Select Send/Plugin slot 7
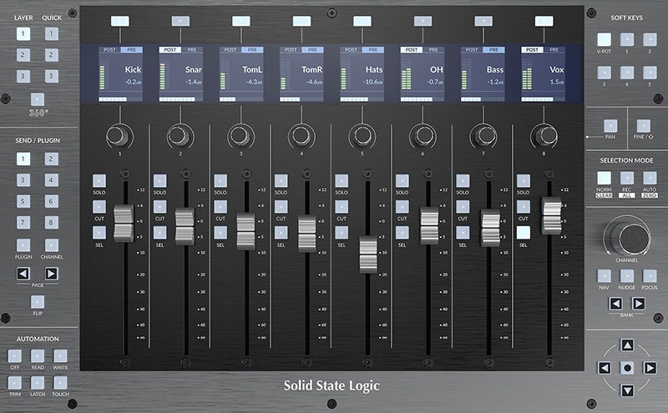 (23, 222)
